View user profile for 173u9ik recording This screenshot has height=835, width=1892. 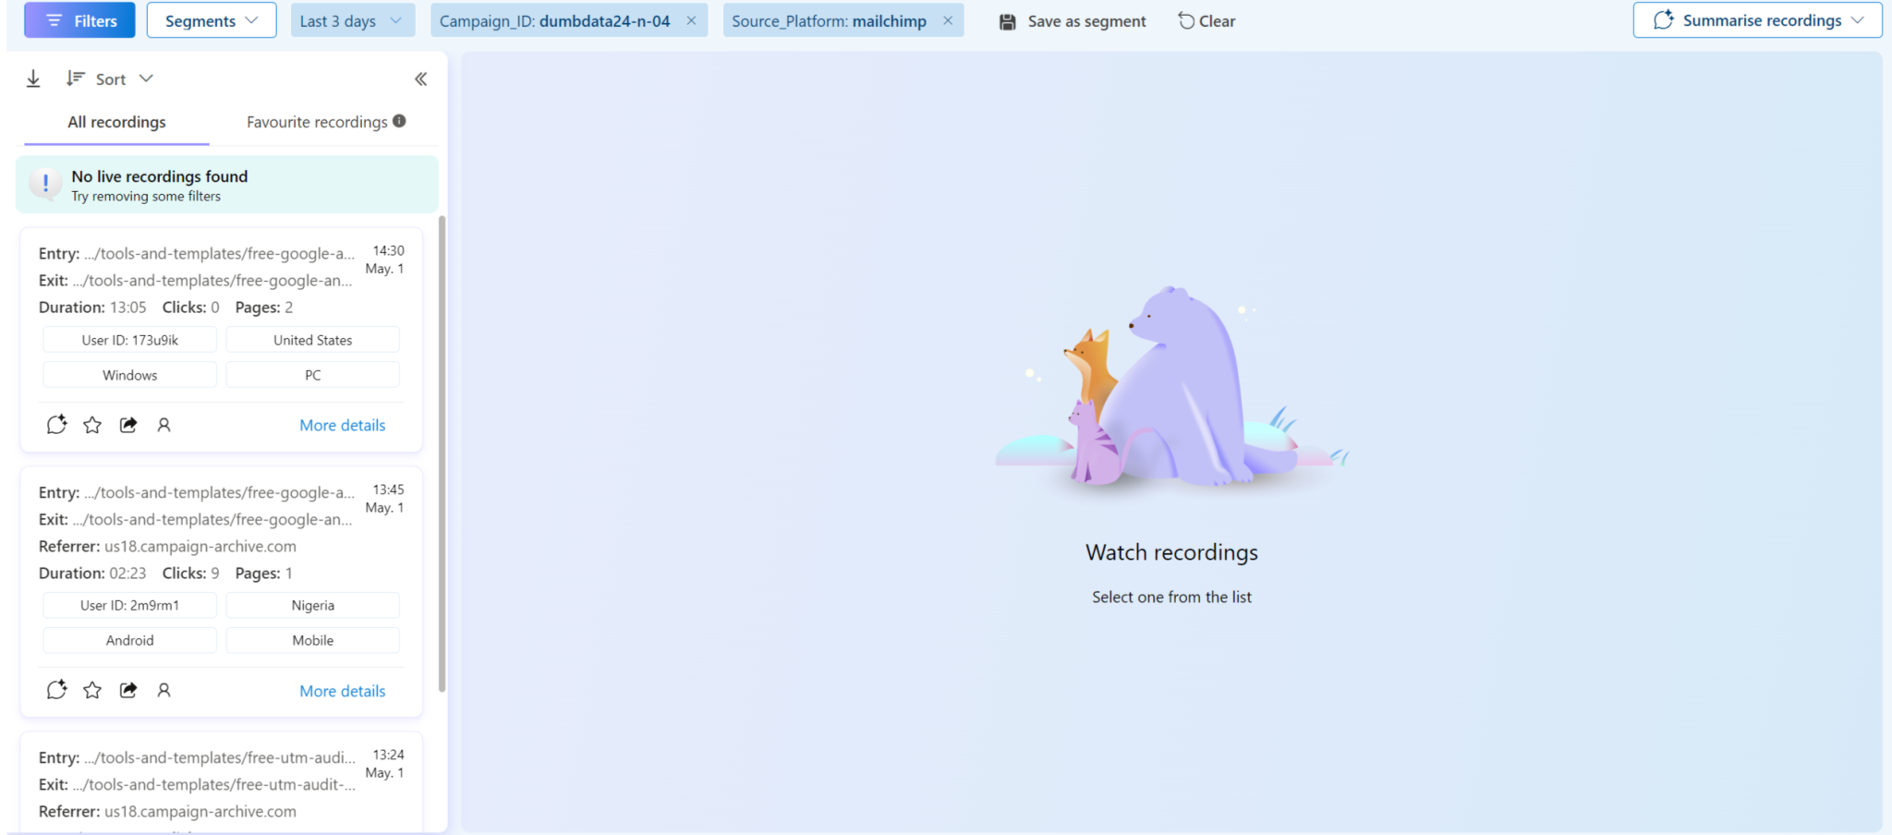pyautogui.click(x=164, y=425)
